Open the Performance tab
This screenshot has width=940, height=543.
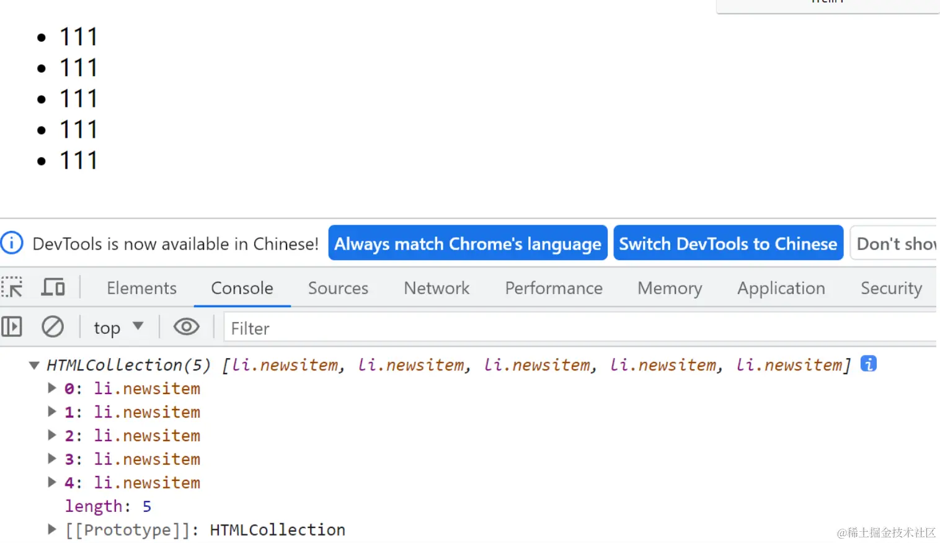554,288
